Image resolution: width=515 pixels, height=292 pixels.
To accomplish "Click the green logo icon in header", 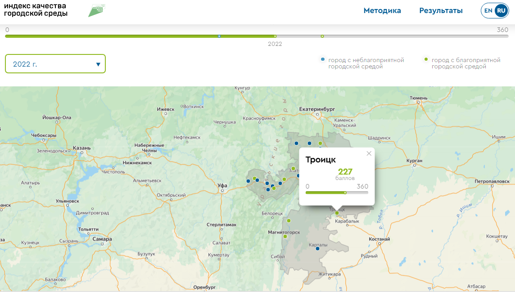I will (x=96, y=10).
